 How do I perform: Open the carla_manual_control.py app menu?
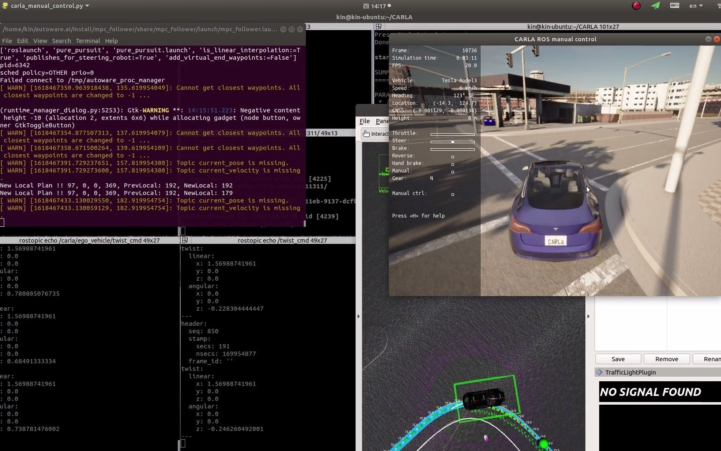click(47, 6)
